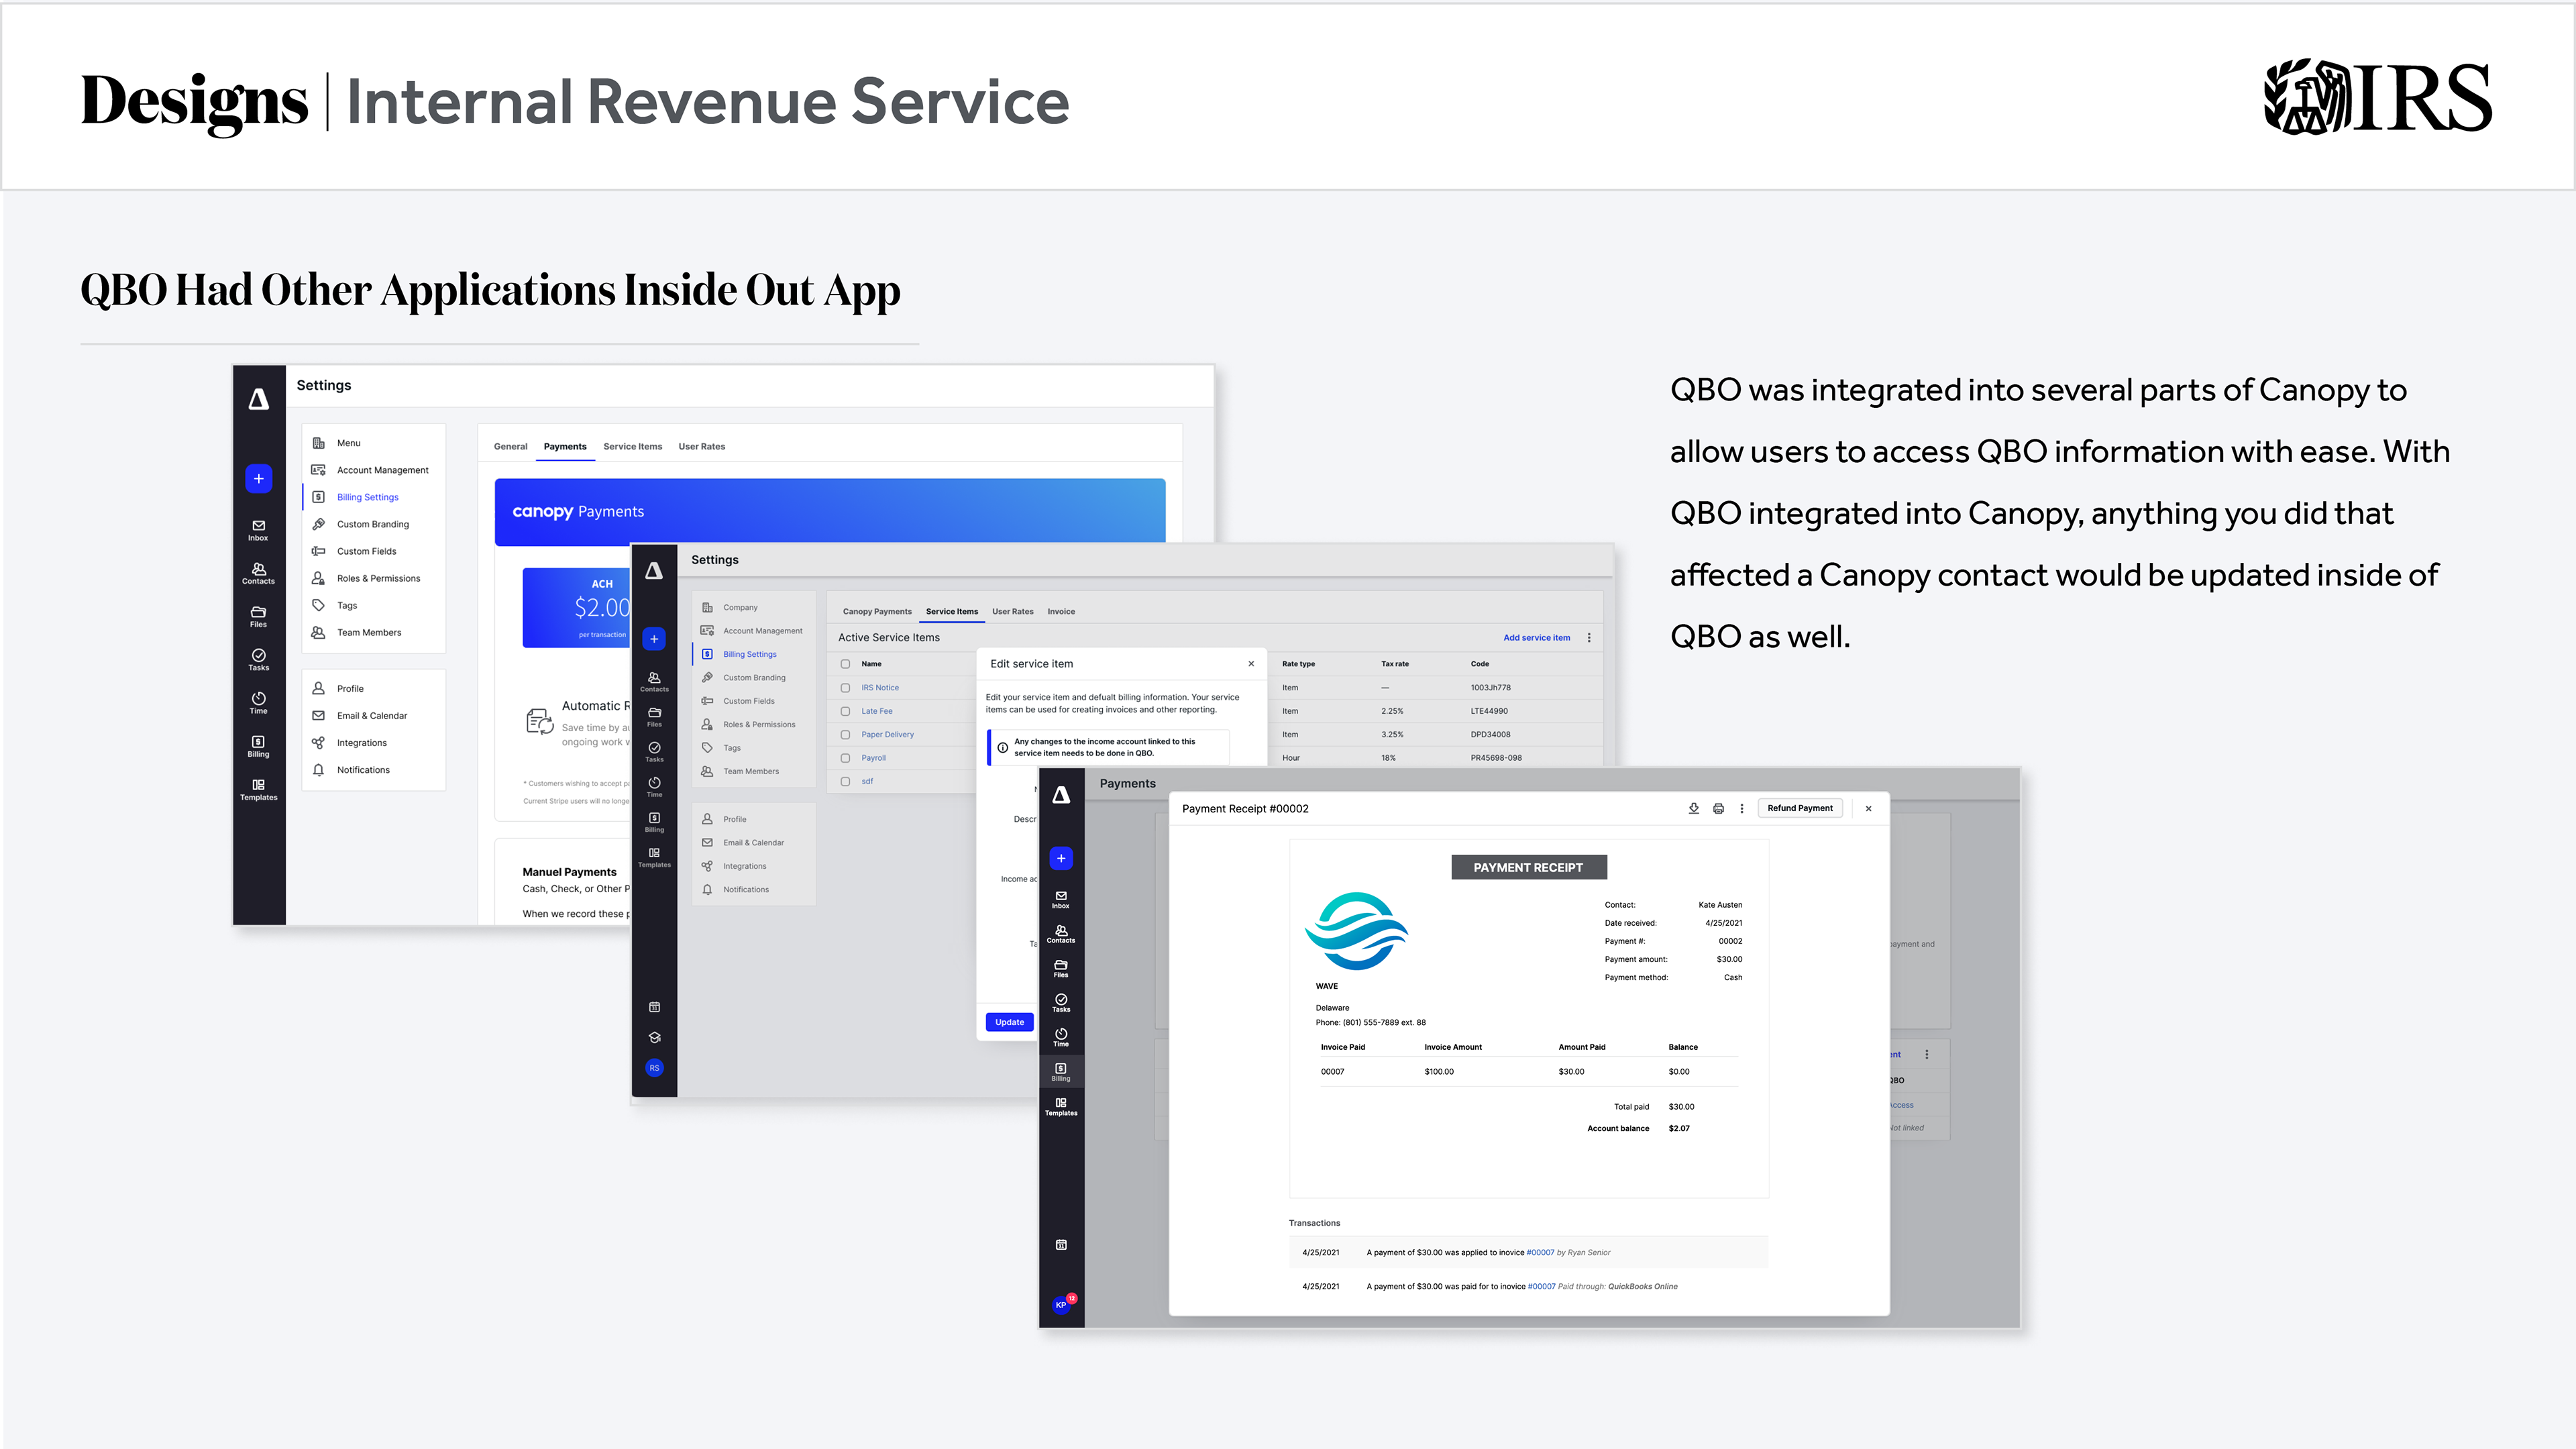Open Time in the back Settings window sidebar

pyautogui.click(x=258, y=703)
